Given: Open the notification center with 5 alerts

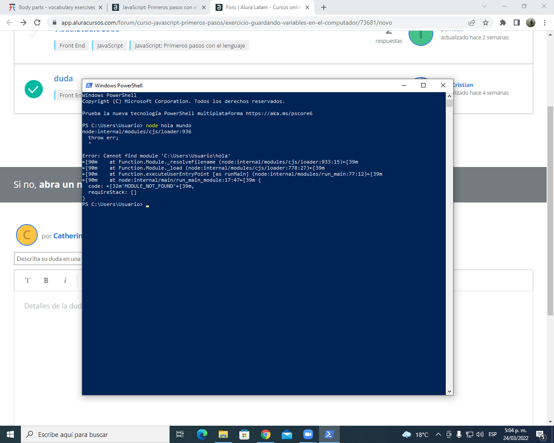Looking at the screenshot, I should 540,434.
